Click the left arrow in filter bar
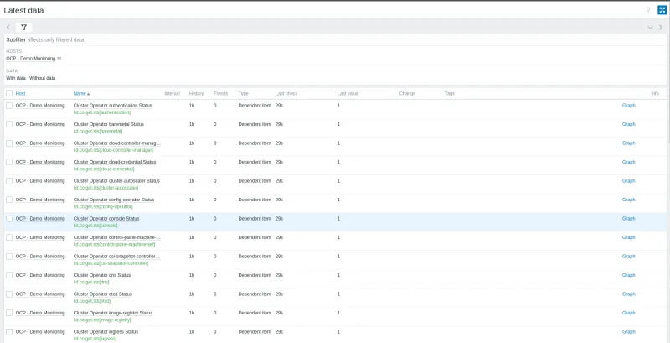 point(8,27)
